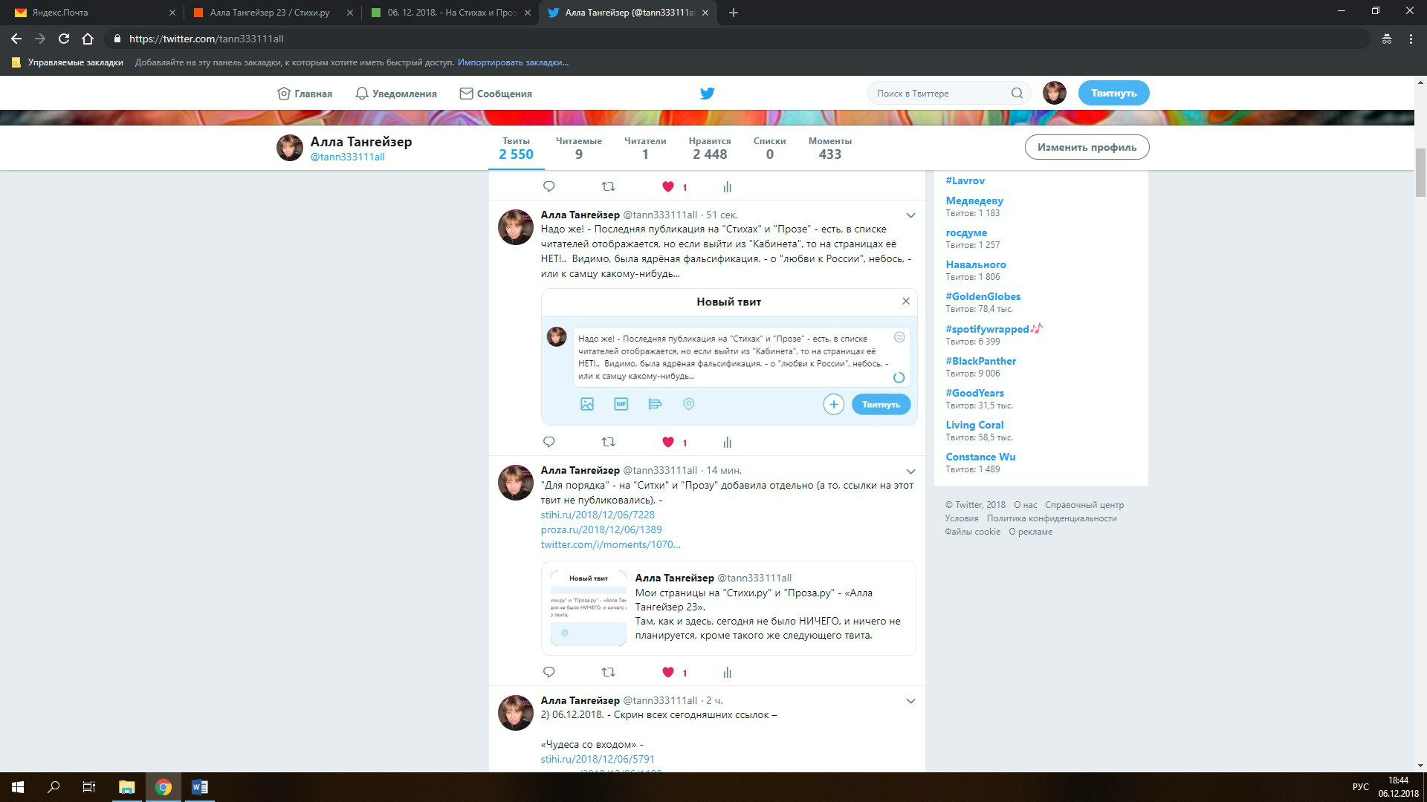Open the #Lavrov trend
Image resolution: width=1427 pixels, height=802 pixels.
tap(965, 180)
